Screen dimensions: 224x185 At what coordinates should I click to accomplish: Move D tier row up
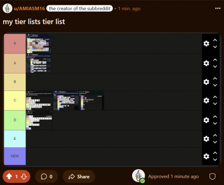click(215, 116)
